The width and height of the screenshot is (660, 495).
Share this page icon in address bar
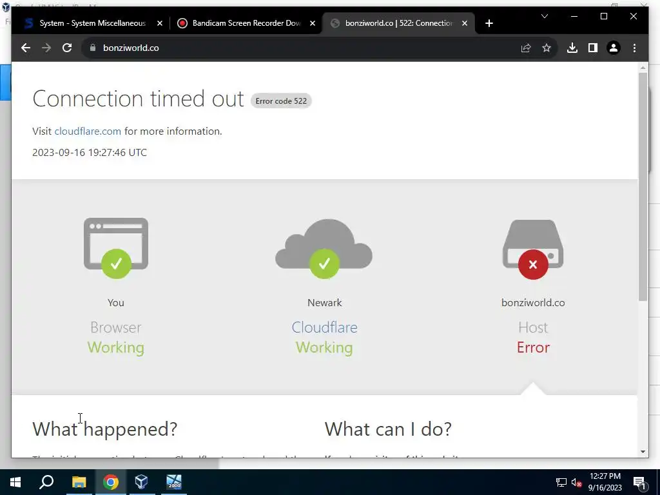click(526, 48)
